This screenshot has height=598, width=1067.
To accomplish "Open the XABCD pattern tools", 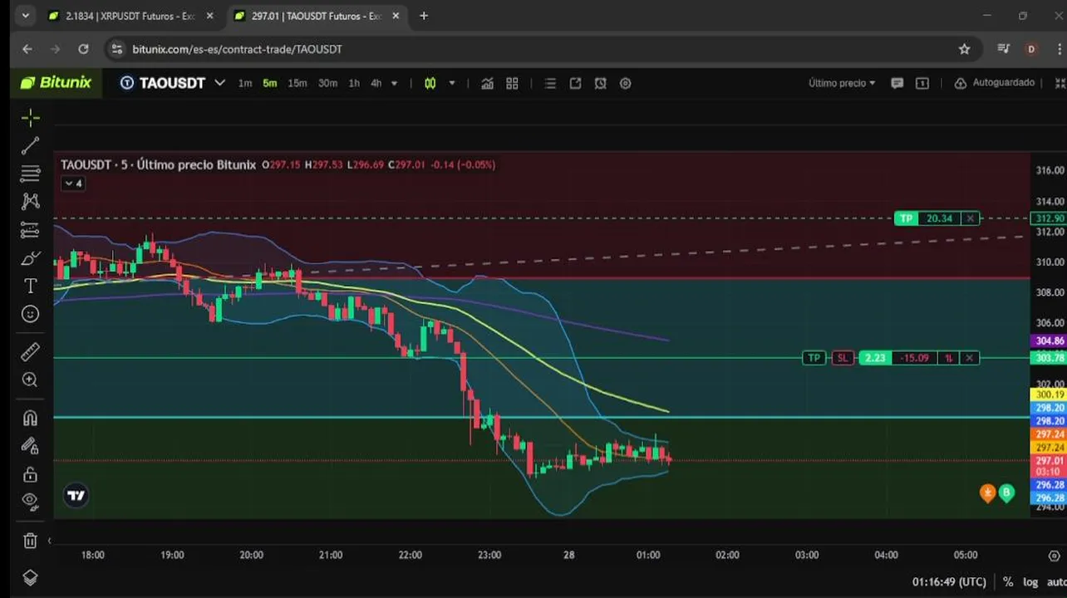I will coord(30,201).
